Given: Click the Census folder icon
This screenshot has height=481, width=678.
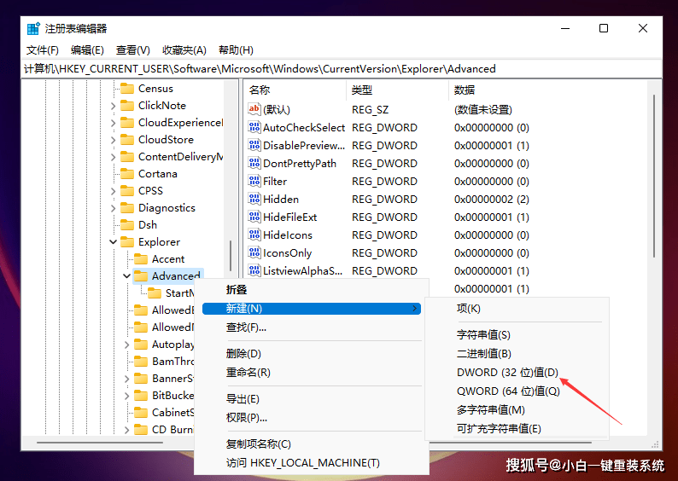Looking at the screenshot, I should click(x=126, y=89).
